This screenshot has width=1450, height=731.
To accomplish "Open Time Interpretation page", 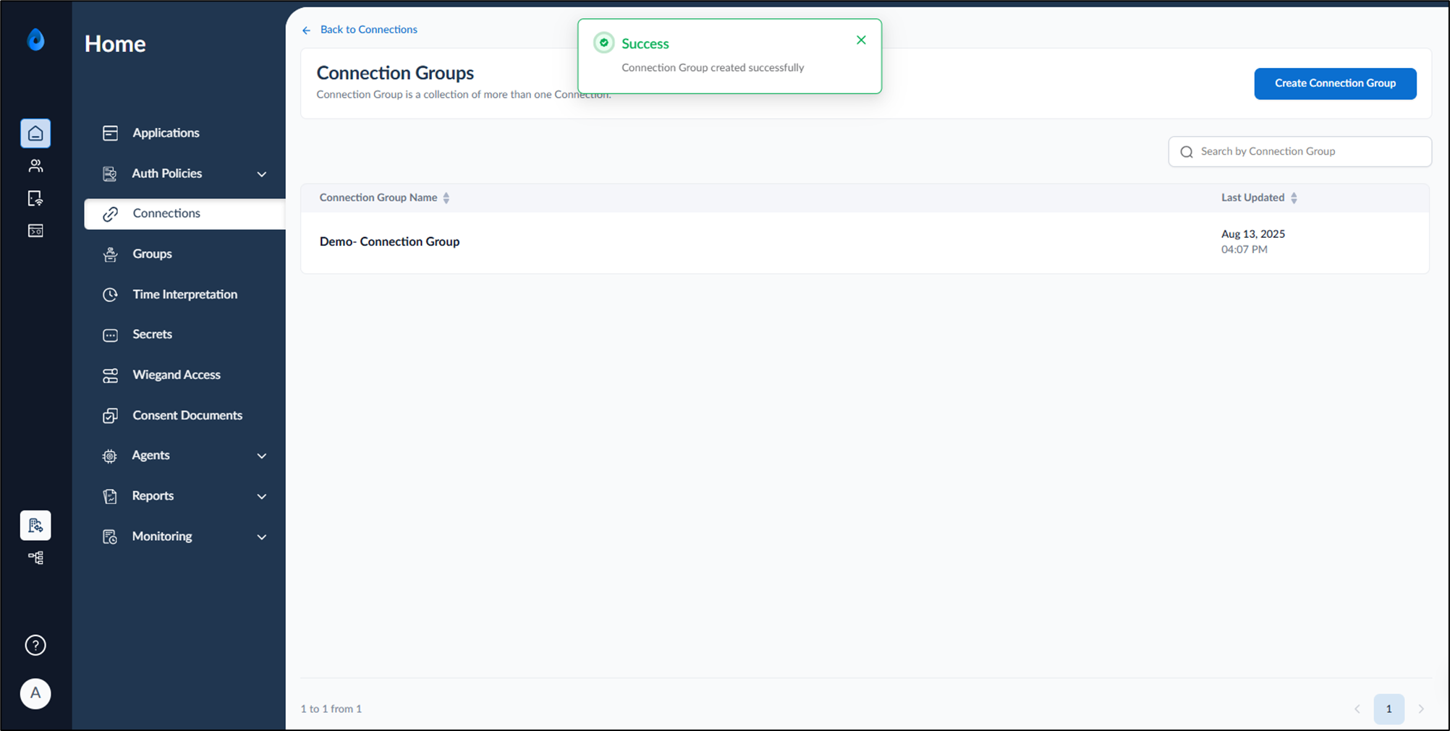I will click(185, 294).
